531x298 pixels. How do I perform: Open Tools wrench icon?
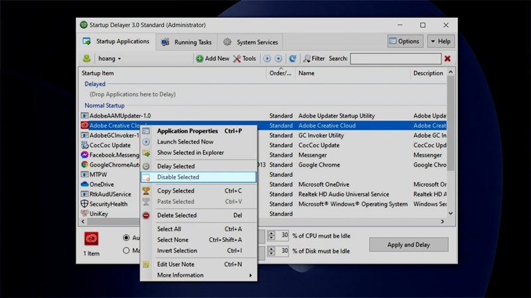point(237,59)
